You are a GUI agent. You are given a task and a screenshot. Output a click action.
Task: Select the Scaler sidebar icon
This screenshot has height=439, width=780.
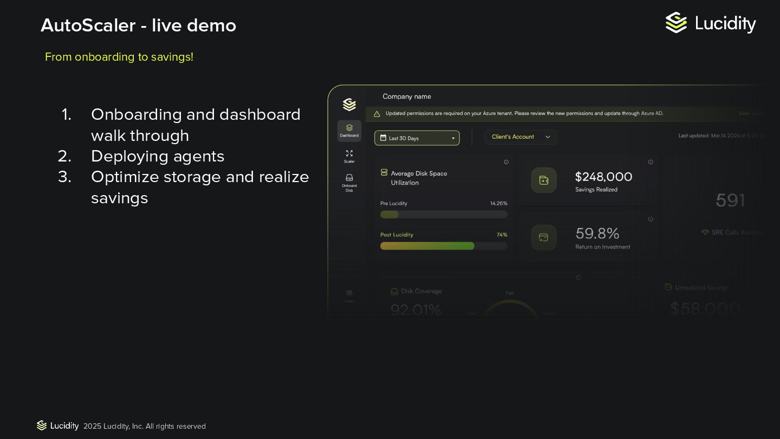click(349, 157)
